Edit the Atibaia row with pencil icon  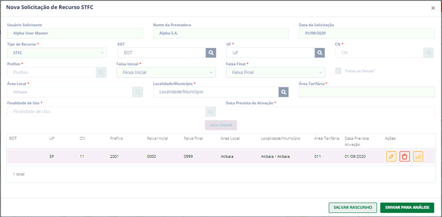coord(391,156)
